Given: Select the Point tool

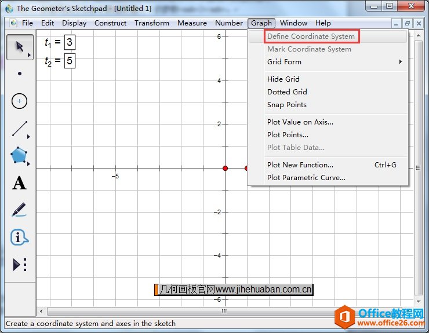Looking at the screenshot, I should pos(20,74).
